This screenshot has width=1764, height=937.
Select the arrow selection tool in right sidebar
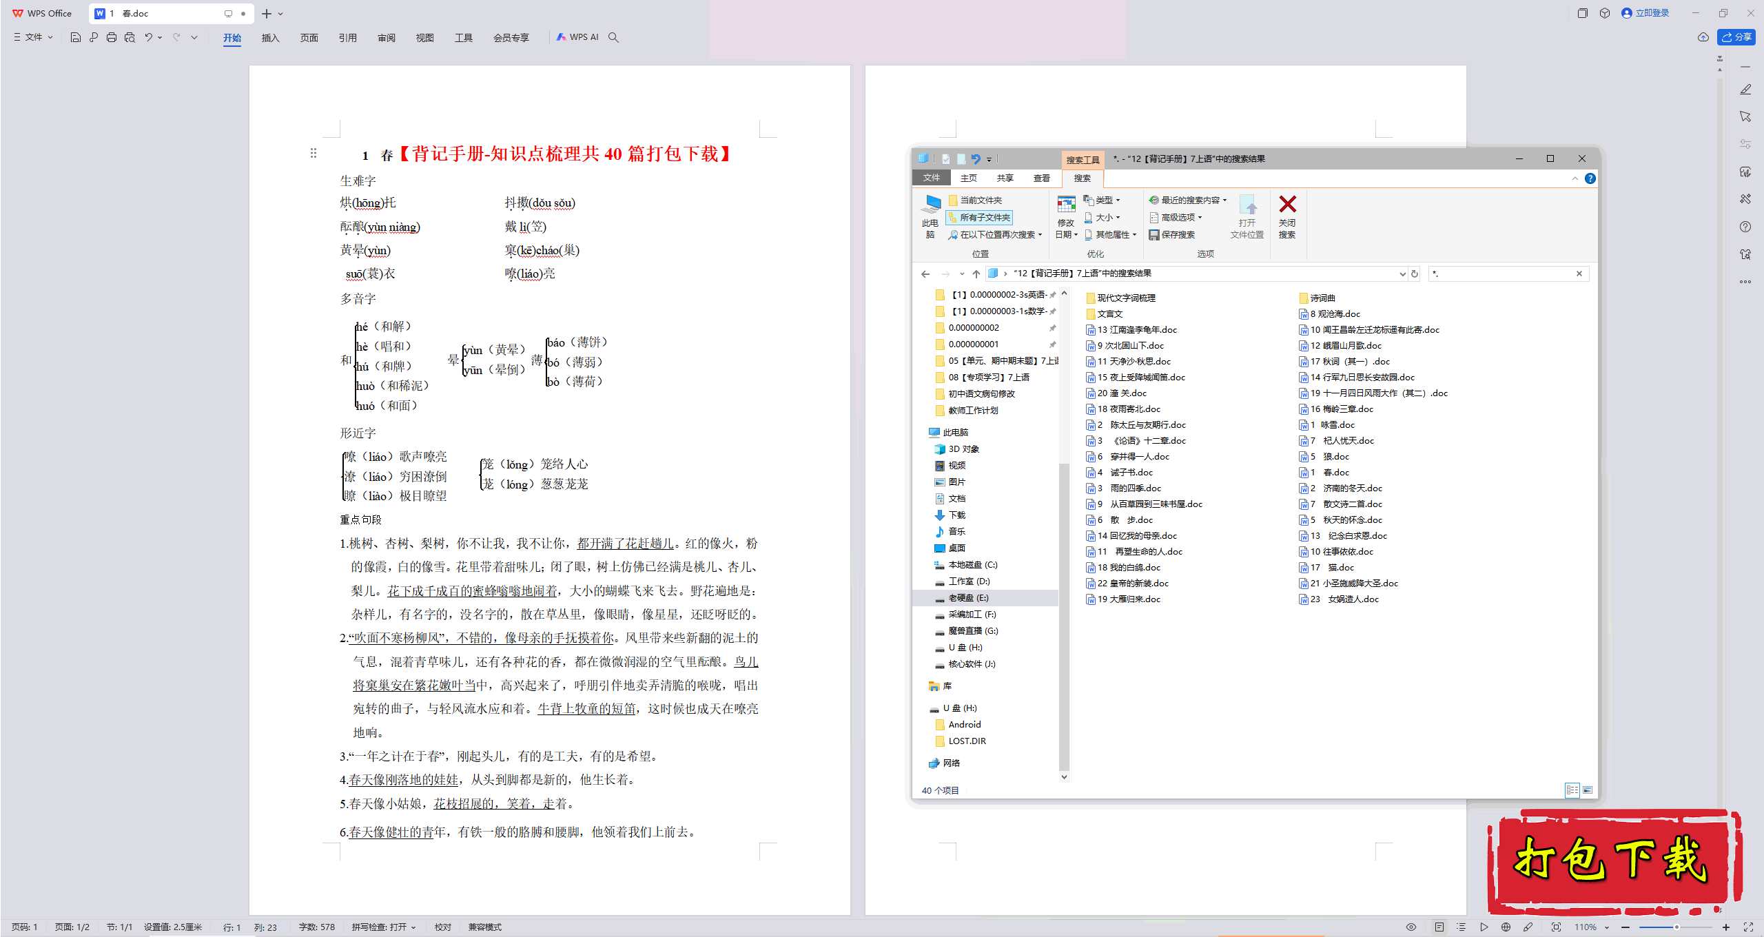[x=1745, y=116]
